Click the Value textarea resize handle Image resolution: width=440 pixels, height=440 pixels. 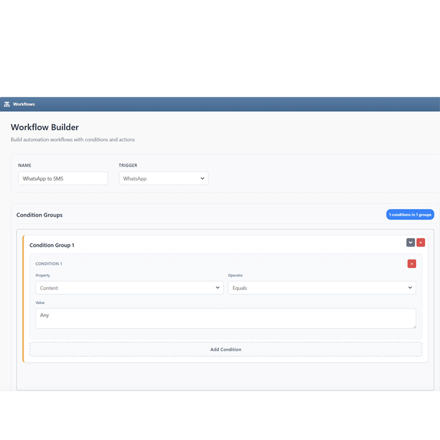click(414, 326)
